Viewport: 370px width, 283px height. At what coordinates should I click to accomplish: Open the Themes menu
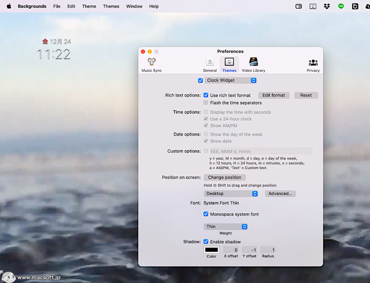[111, 6]
